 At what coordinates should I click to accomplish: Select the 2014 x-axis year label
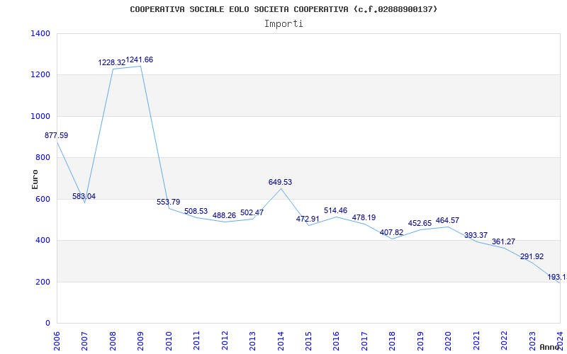click(x=281, y=338)
